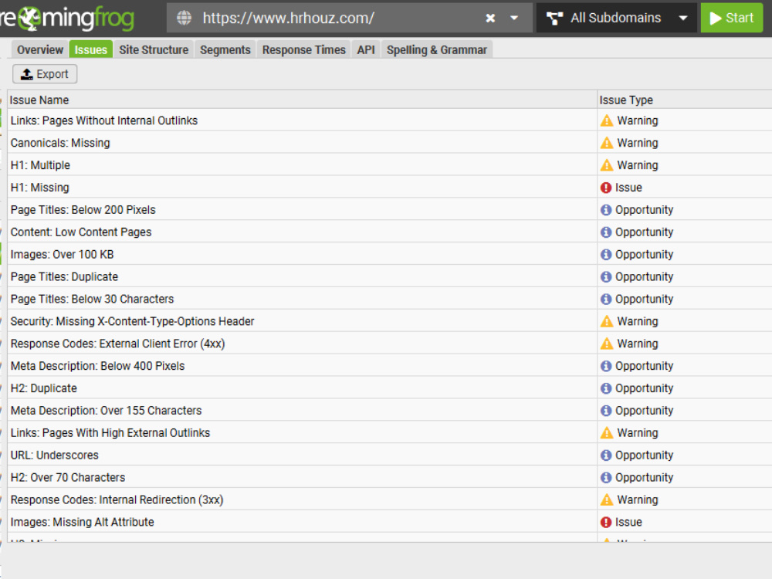
Task: Click the red issue icon for H1: Missing
Action: click(606, 187)
